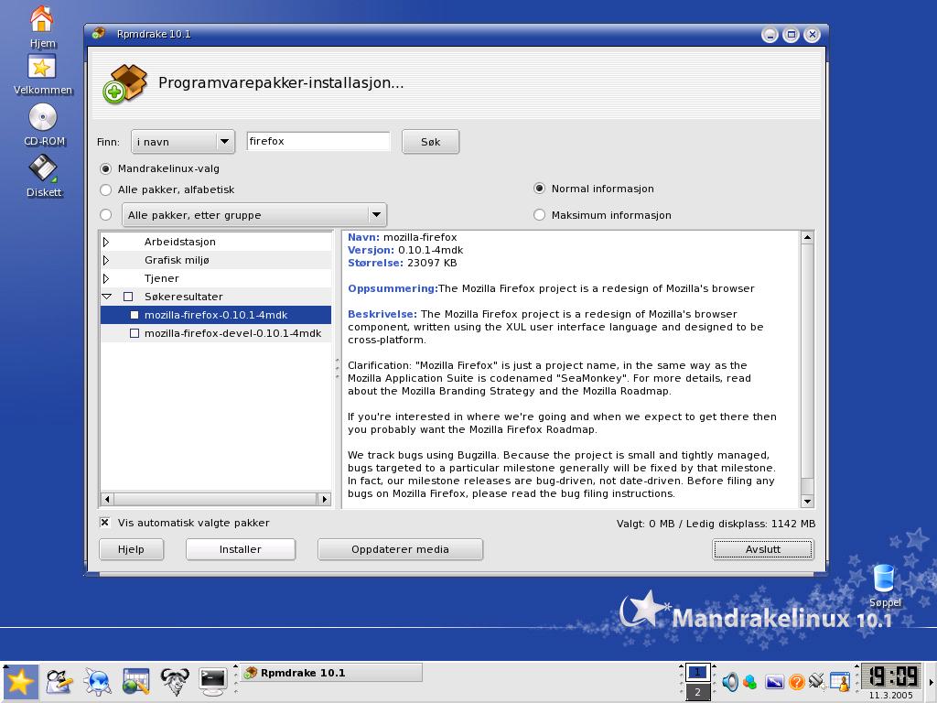Click the Rpmdrake title bar package icon

click(99, 34)
